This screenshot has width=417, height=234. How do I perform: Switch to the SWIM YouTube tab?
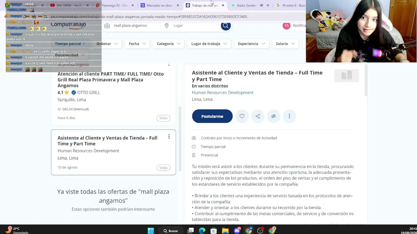click(x=69, y=6)
